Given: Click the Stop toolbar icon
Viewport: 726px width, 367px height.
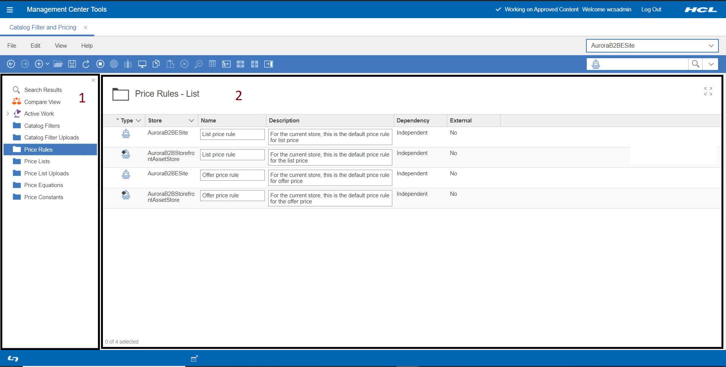Looking at the screenshot, I should coord(100,64).
